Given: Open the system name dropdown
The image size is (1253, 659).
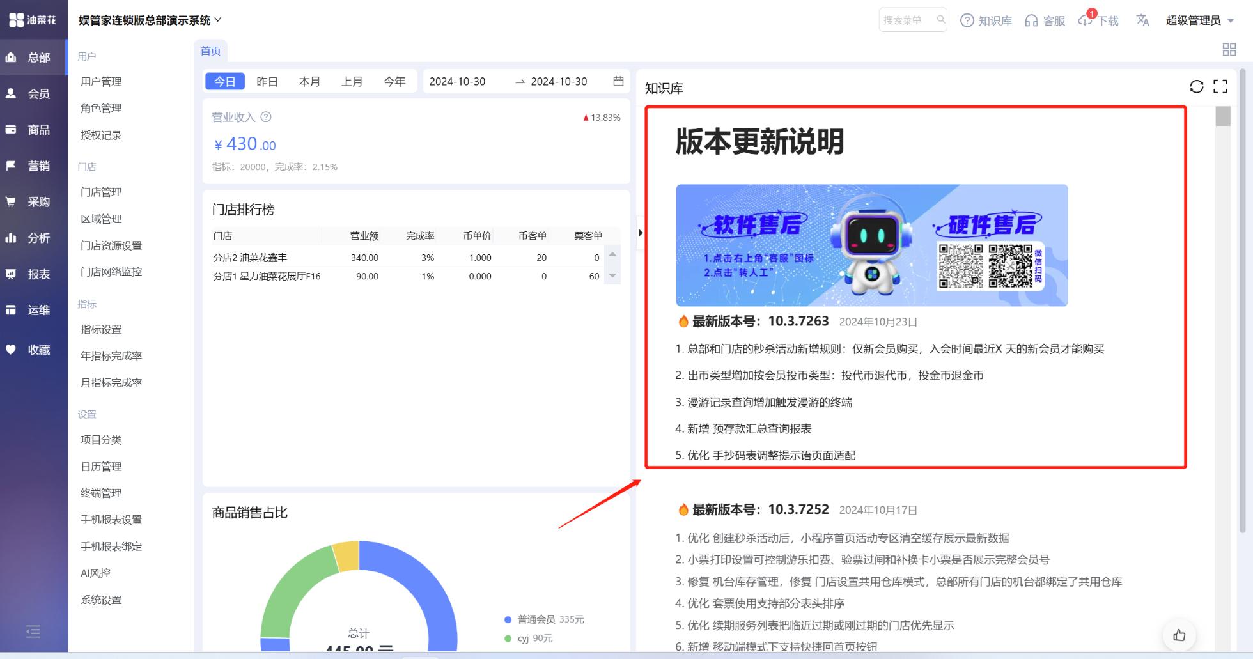Looking at the screenshot, I should [150, 20].
